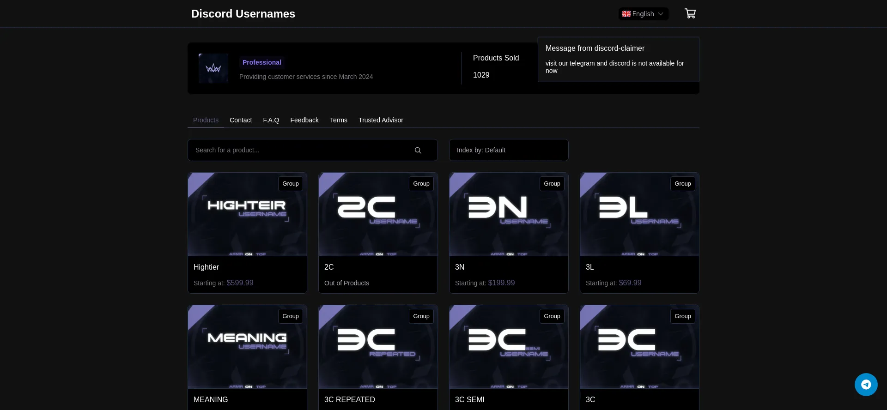This screenshot has height=410, width=887.
Task: Click the Group badge on 3C REPEATED card
Action: (x=421, y=316)
